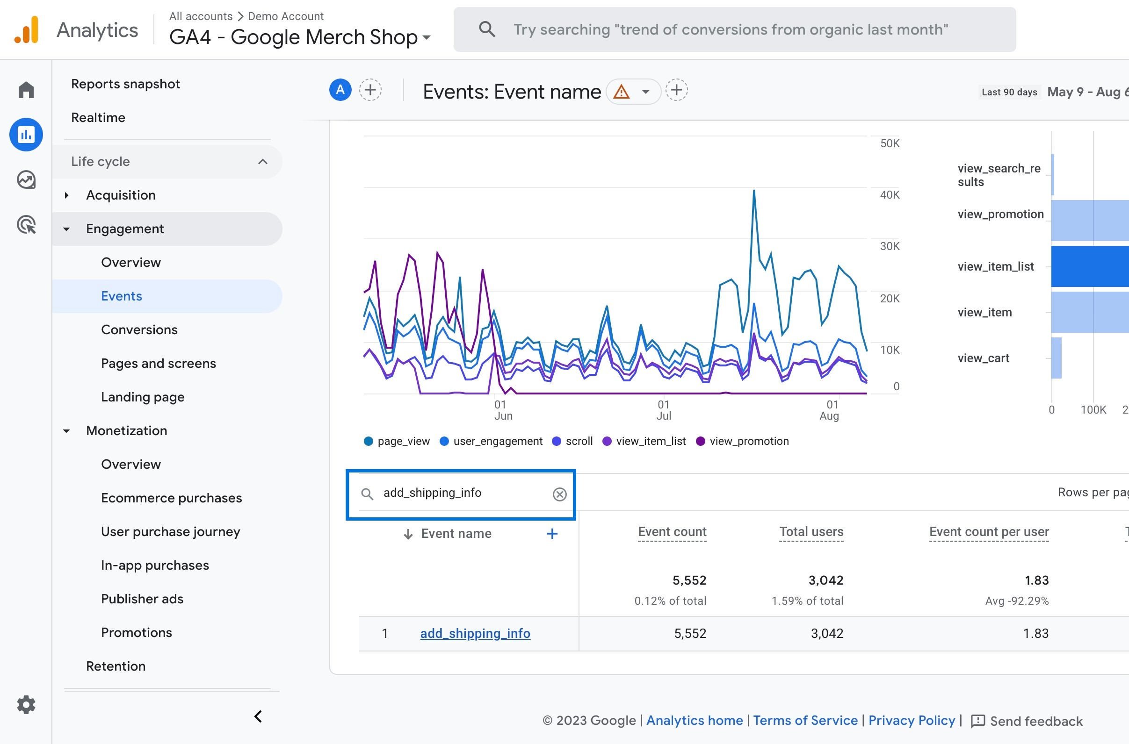Add filter plus icon after report title
The width and height of the screenshot is (1129, 744).
677,90
